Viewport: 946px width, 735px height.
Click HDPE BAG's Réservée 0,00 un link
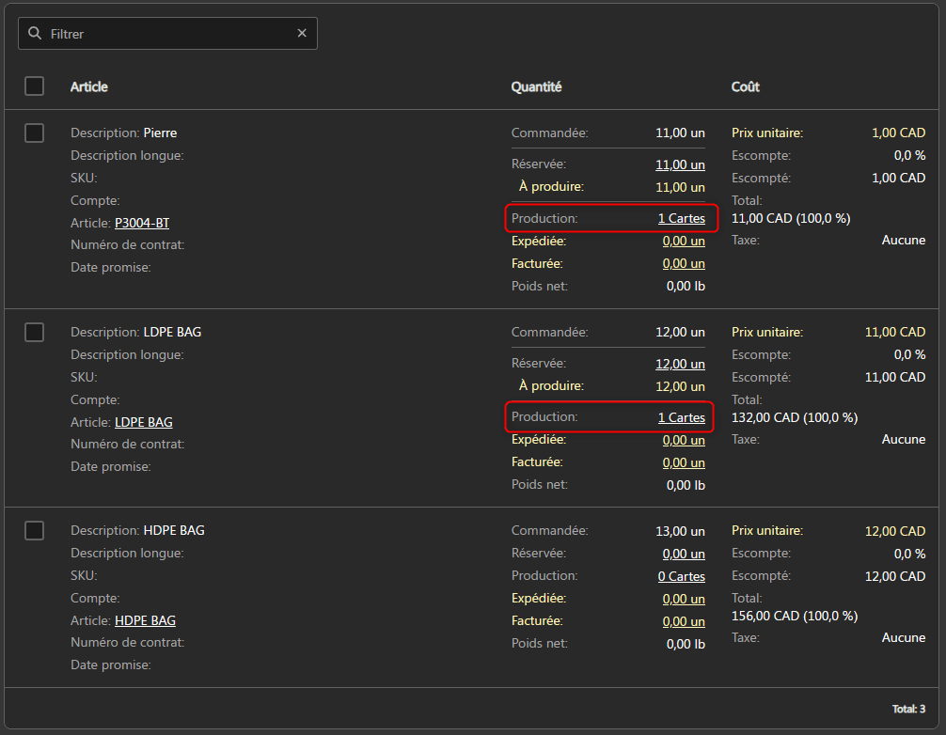pos(683,554)
